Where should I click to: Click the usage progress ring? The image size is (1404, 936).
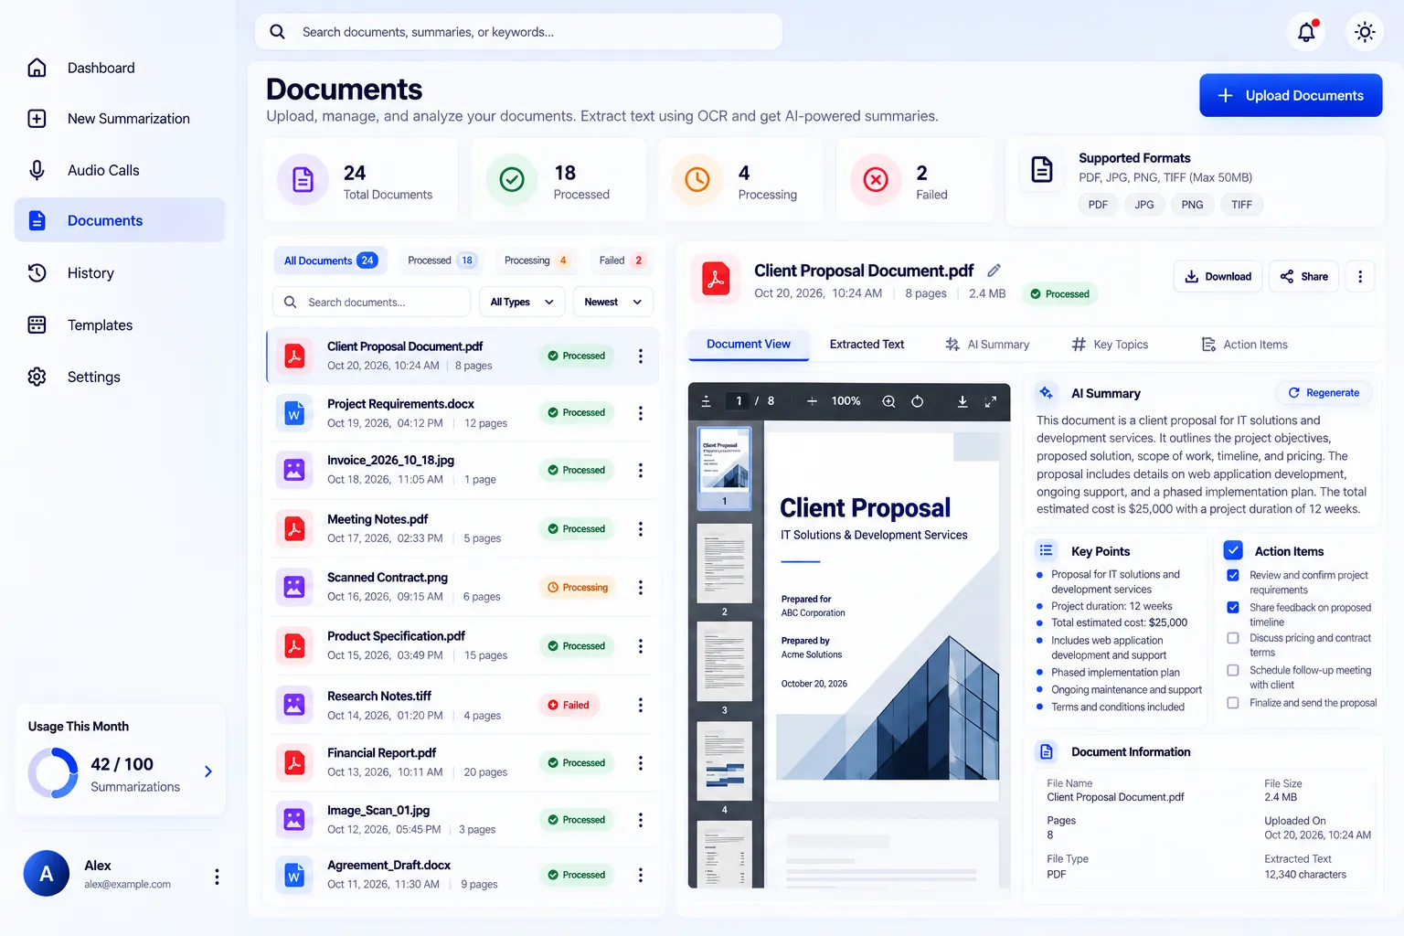53,773
